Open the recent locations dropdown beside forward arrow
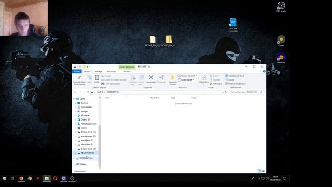 click(x=85, y=92)
